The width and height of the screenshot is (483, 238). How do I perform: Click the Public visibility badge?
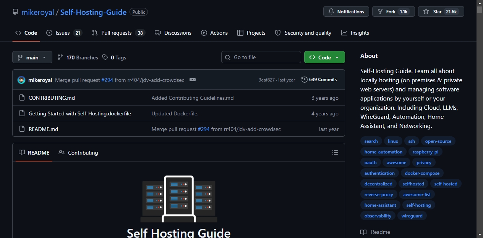tap(139, 12)
